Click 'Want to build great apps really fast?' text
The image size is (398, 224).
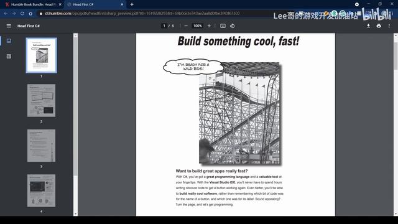click(x=211, y=171)
